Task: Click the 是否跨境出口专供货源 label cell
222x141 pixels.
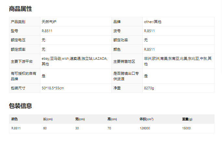Action: tap(124, 76)
